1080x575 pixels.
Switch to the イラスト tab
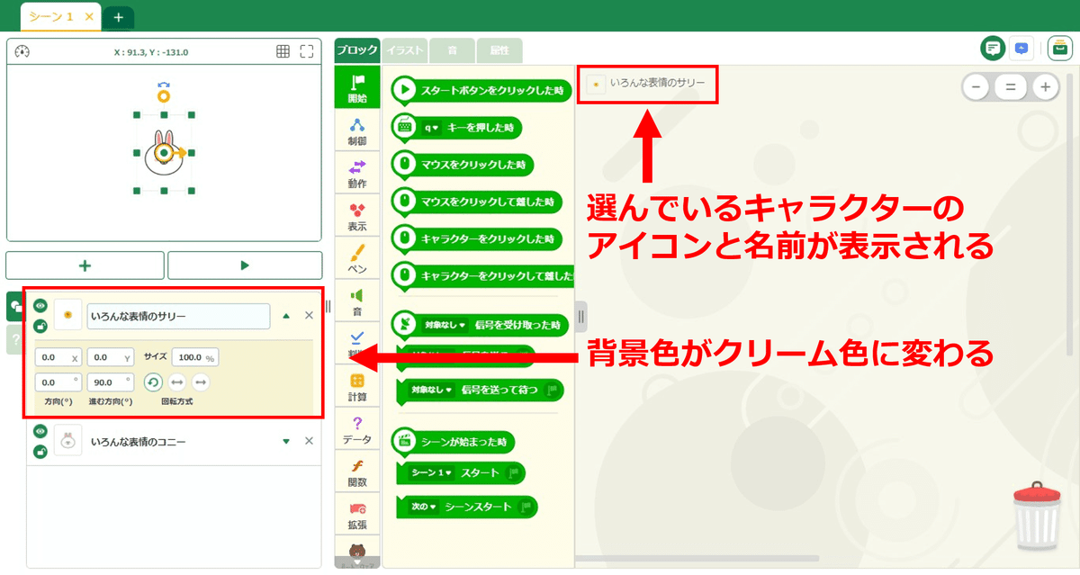pyautogui.click(x=405, y=50)
